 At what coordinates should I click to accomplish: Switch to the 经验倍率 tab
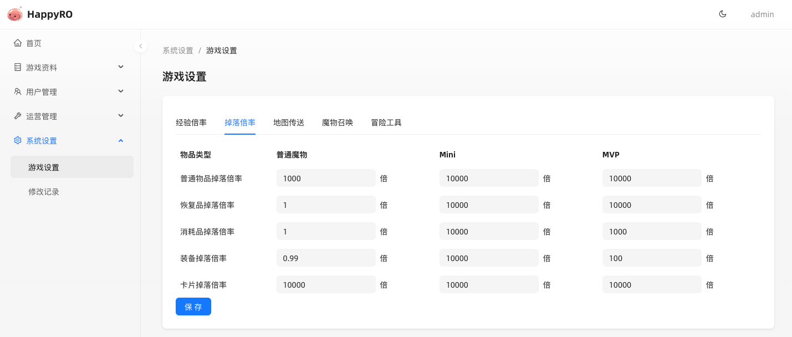(x=191, y=122)
